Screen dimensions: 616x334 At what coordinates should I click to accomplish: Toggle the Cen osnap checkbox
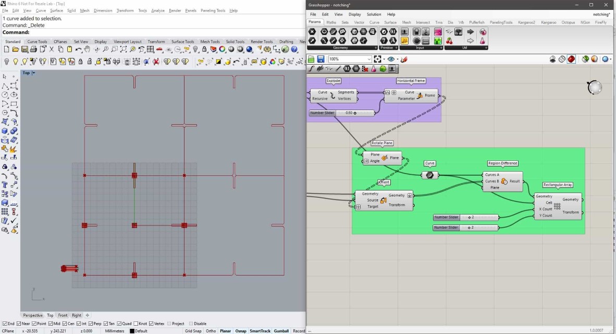coord(65,324)
